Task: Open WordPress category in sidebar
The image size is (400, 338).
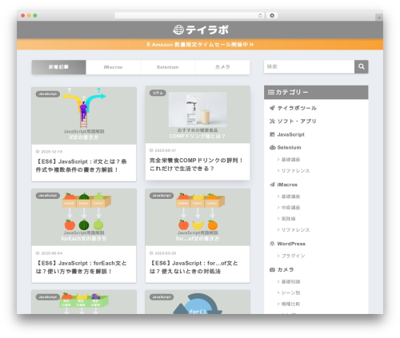Action: 291,244
